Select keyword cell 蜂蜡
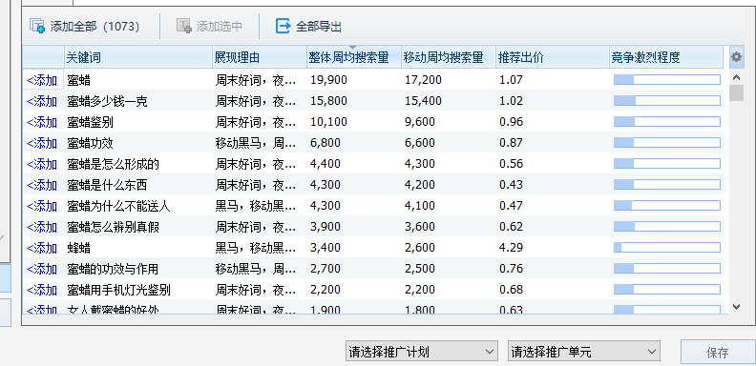 point(78,248)
